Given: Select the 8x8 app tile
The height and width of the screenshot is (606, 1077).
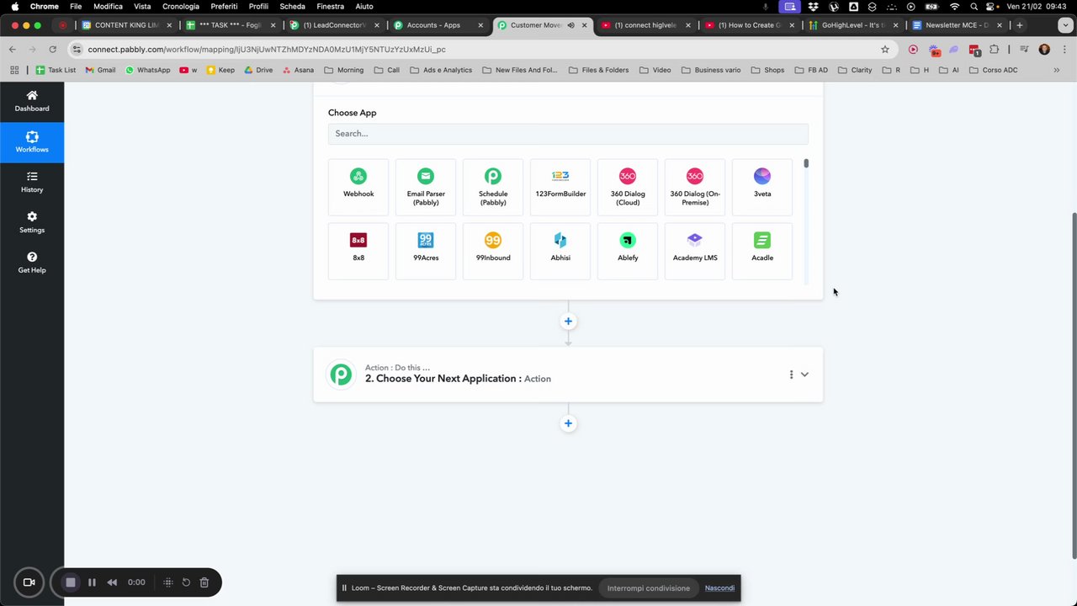Looking at the screenshot, I should pos(358,251).
